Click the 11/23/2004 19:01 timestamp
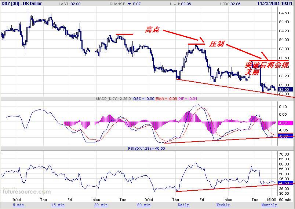 coord(275,4)
